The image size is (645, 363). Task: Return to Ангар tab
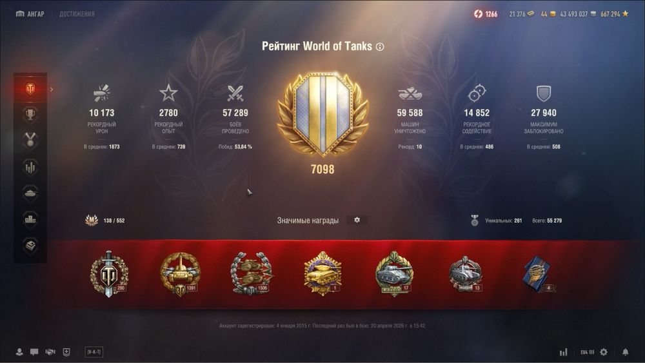click(30, 14)
